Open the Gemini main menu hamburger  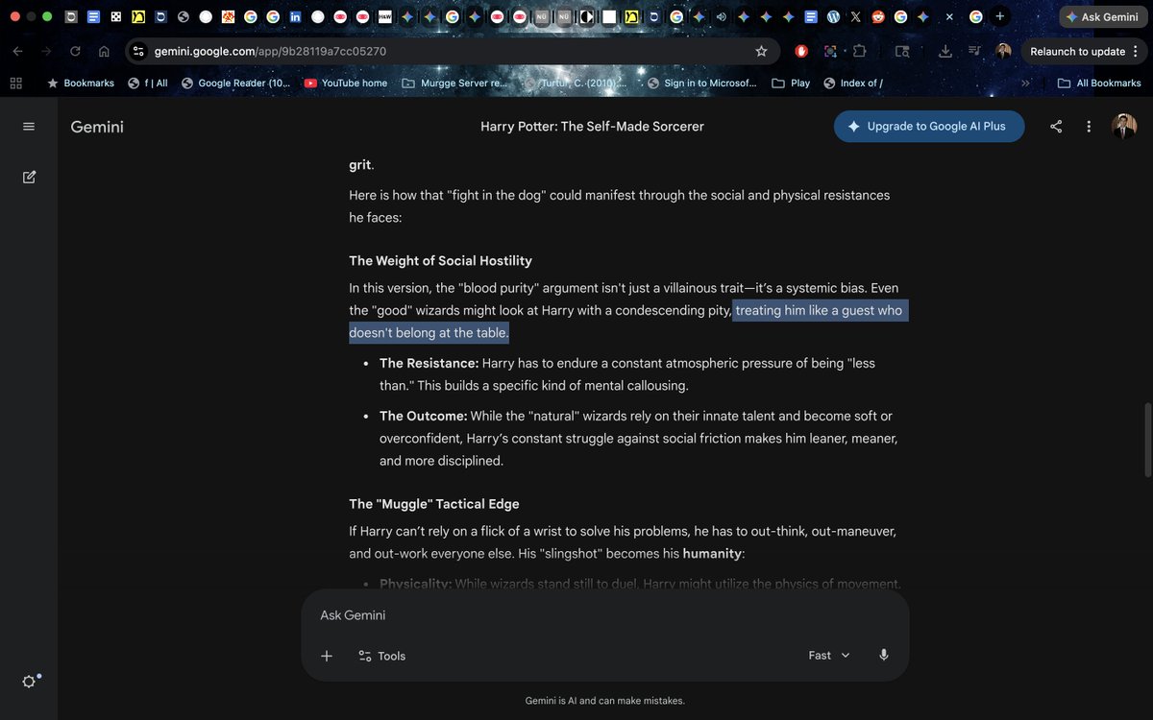tap(29, 127)
